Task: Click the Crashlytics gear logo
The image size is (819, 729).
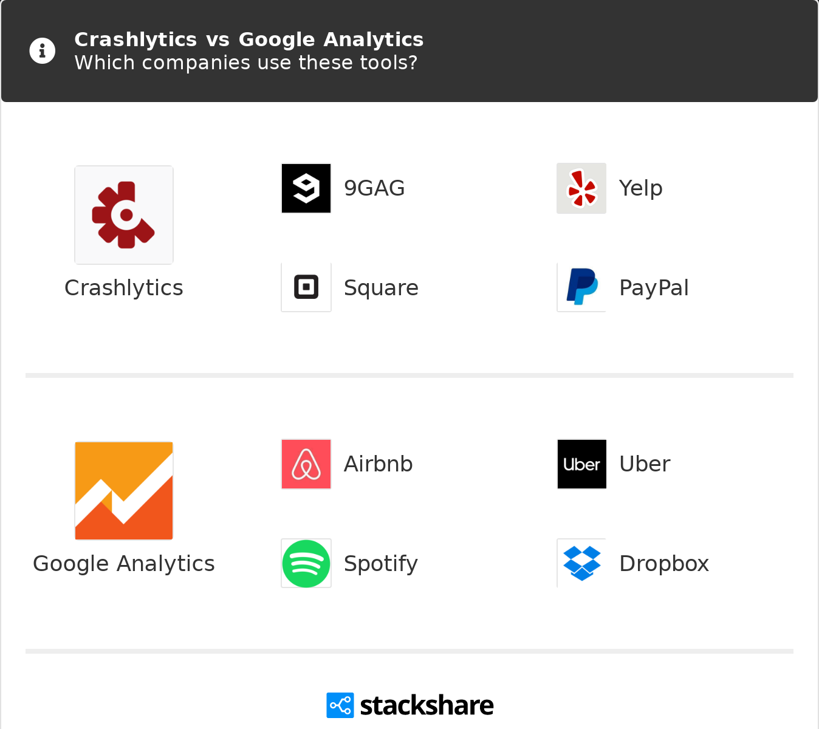Action: [x=124, y=215]
